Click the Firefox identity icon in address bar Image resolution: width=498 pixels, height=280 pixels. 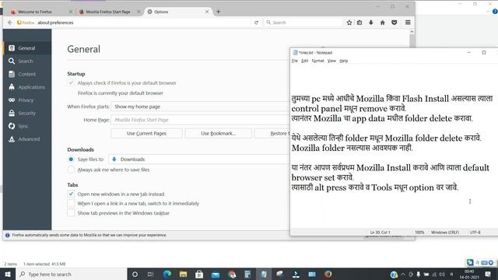coord(26,23)
